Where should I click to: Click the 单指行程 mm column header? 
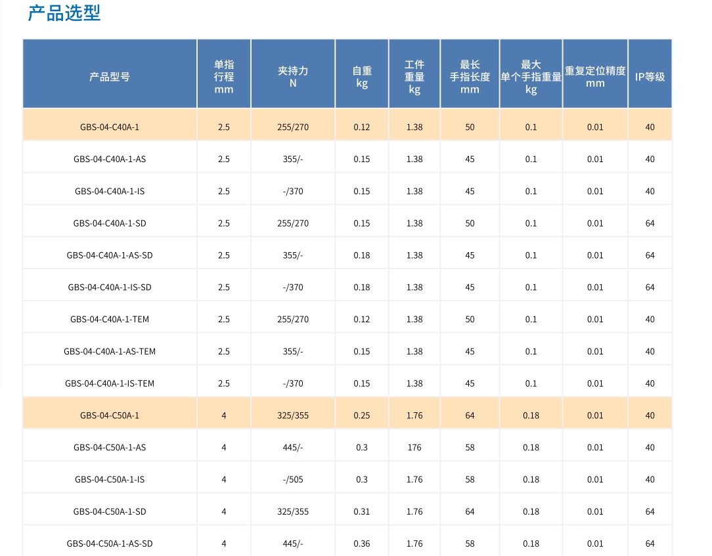pos(224,77)
